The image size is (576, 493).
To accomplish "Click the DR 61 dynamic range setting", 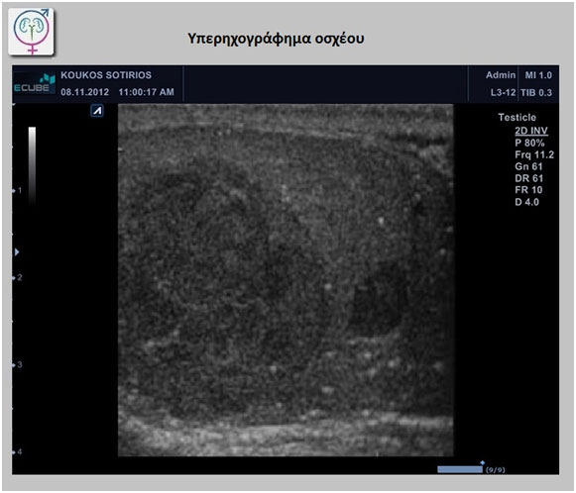I will coord(529,178).
